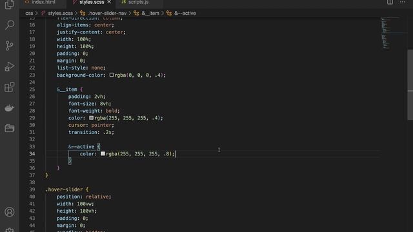Image resolution: width=413 pixels, height=232 pixels.
Task: Click the .hover-slider selector text
Action: (x=64, y=189)
